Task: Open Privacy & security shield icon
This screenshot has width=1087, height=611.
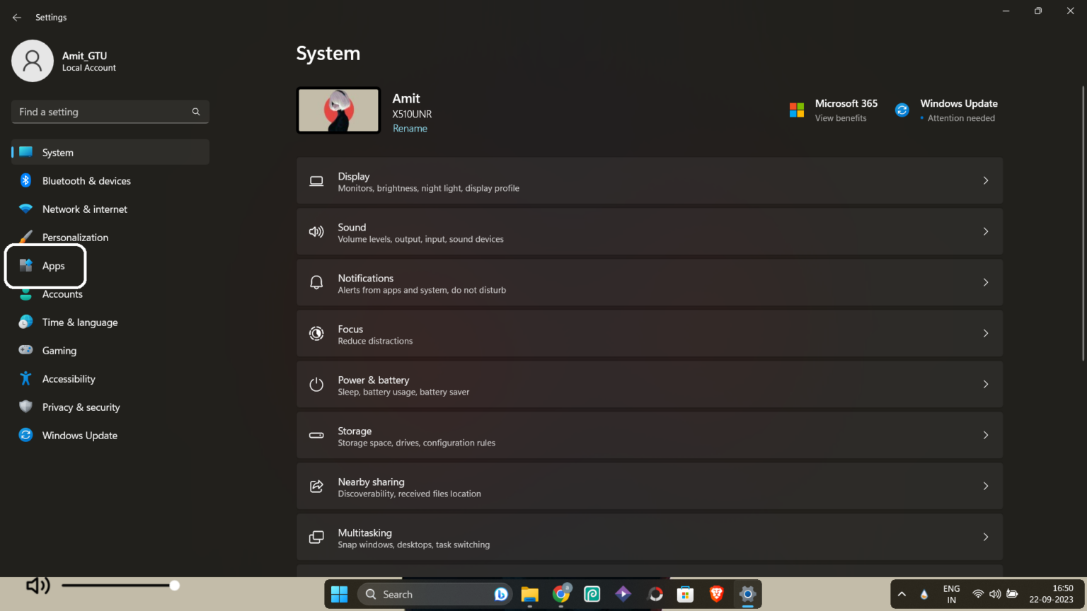Action: [25, 407]
